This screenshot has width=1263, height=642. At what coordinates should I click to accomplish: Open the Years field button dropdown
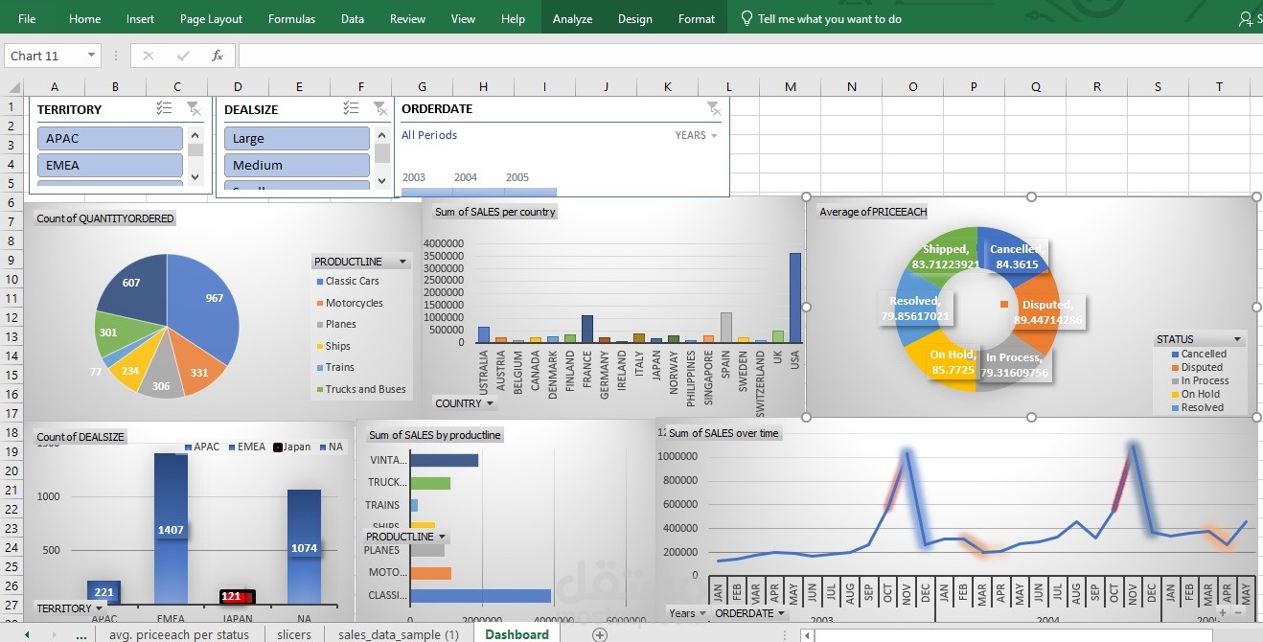tap(688, 613)
